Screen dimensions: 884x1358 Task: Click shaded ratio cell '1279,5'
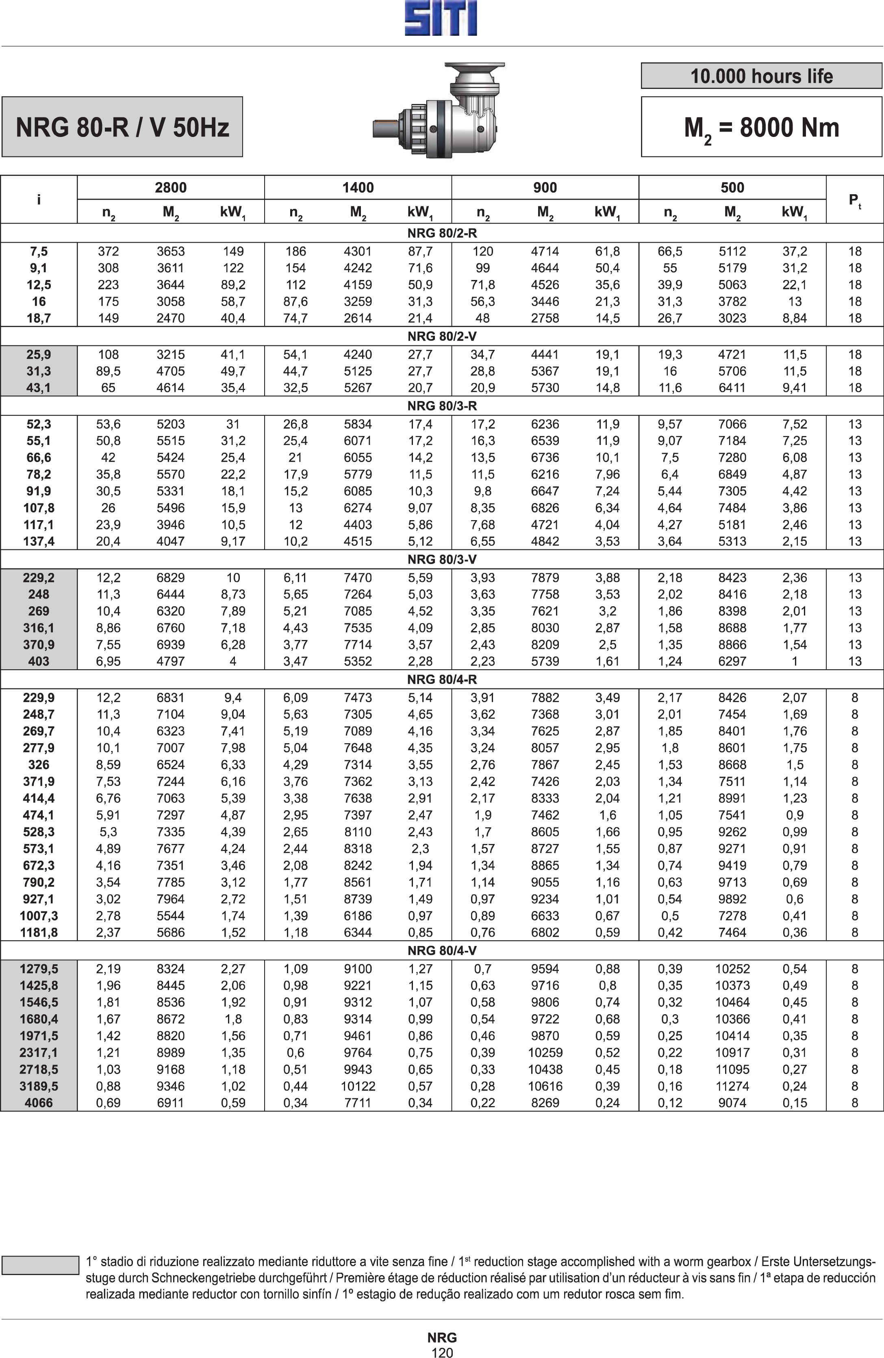(39, 968)
